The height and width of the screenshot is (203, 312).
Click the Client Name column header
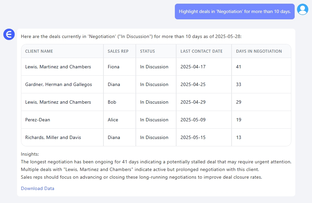pyautogui.click(x=39, y=51)
